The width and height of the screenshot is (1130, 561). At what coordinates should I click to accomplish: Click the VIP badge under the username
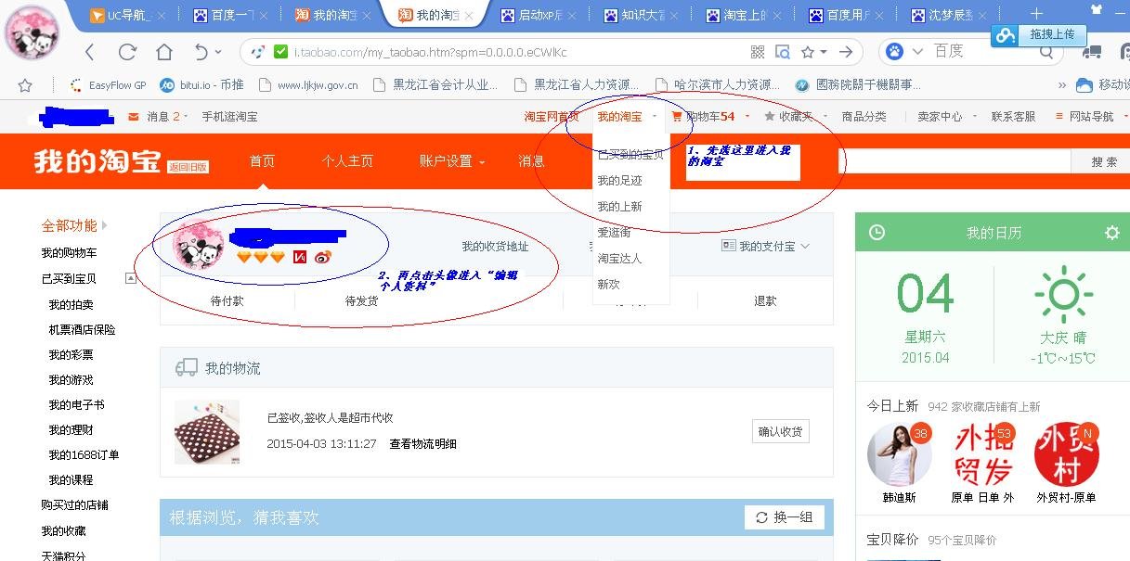[299, 258]
